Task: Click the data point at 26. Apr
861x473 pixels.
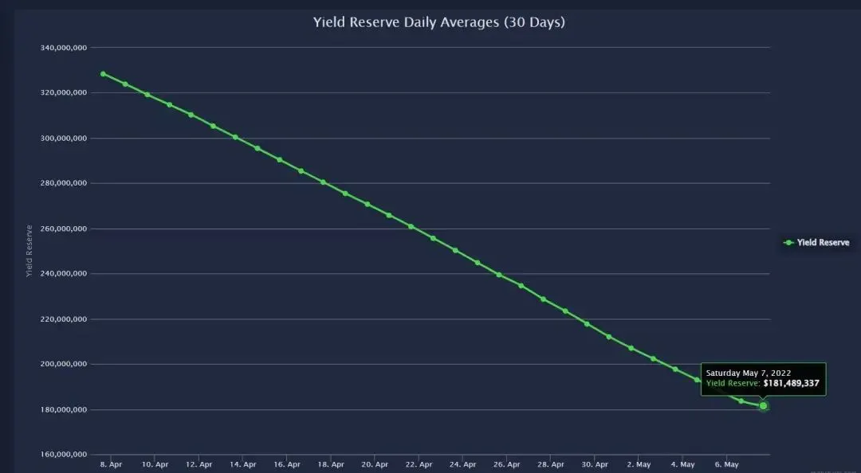Action: click(x=498, y=275)
